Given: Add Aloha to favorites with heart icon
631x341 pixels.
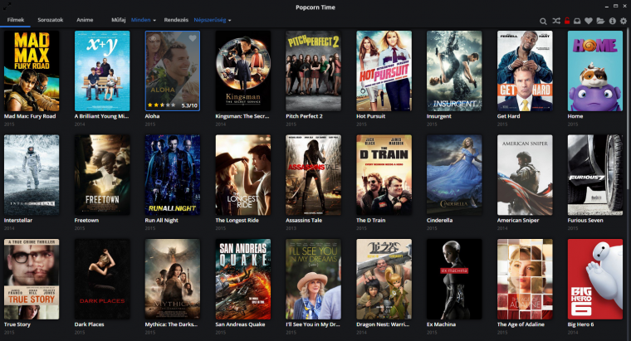Looking at the screenshot, I should click(x=193, y=38).
